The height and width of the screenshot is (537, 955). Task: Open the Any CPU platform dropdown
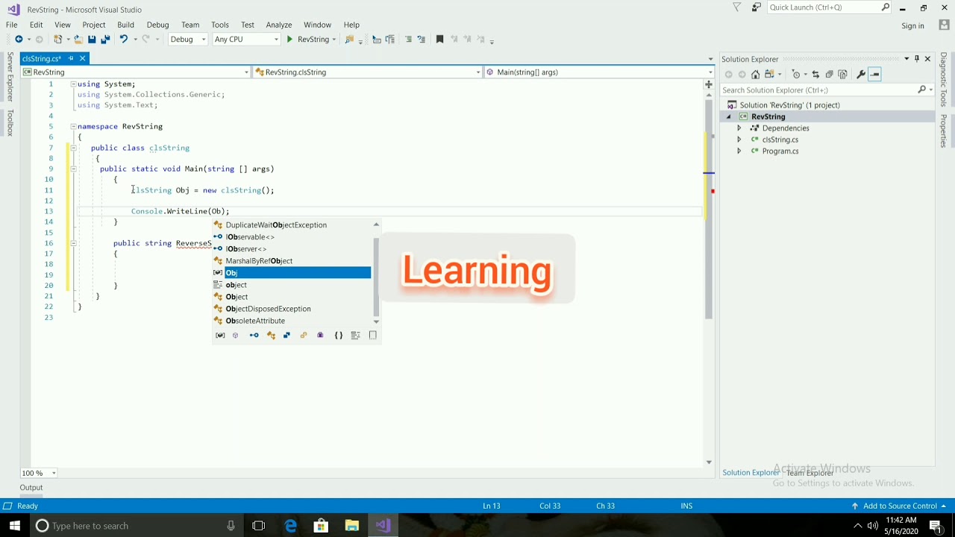[246, 40]
